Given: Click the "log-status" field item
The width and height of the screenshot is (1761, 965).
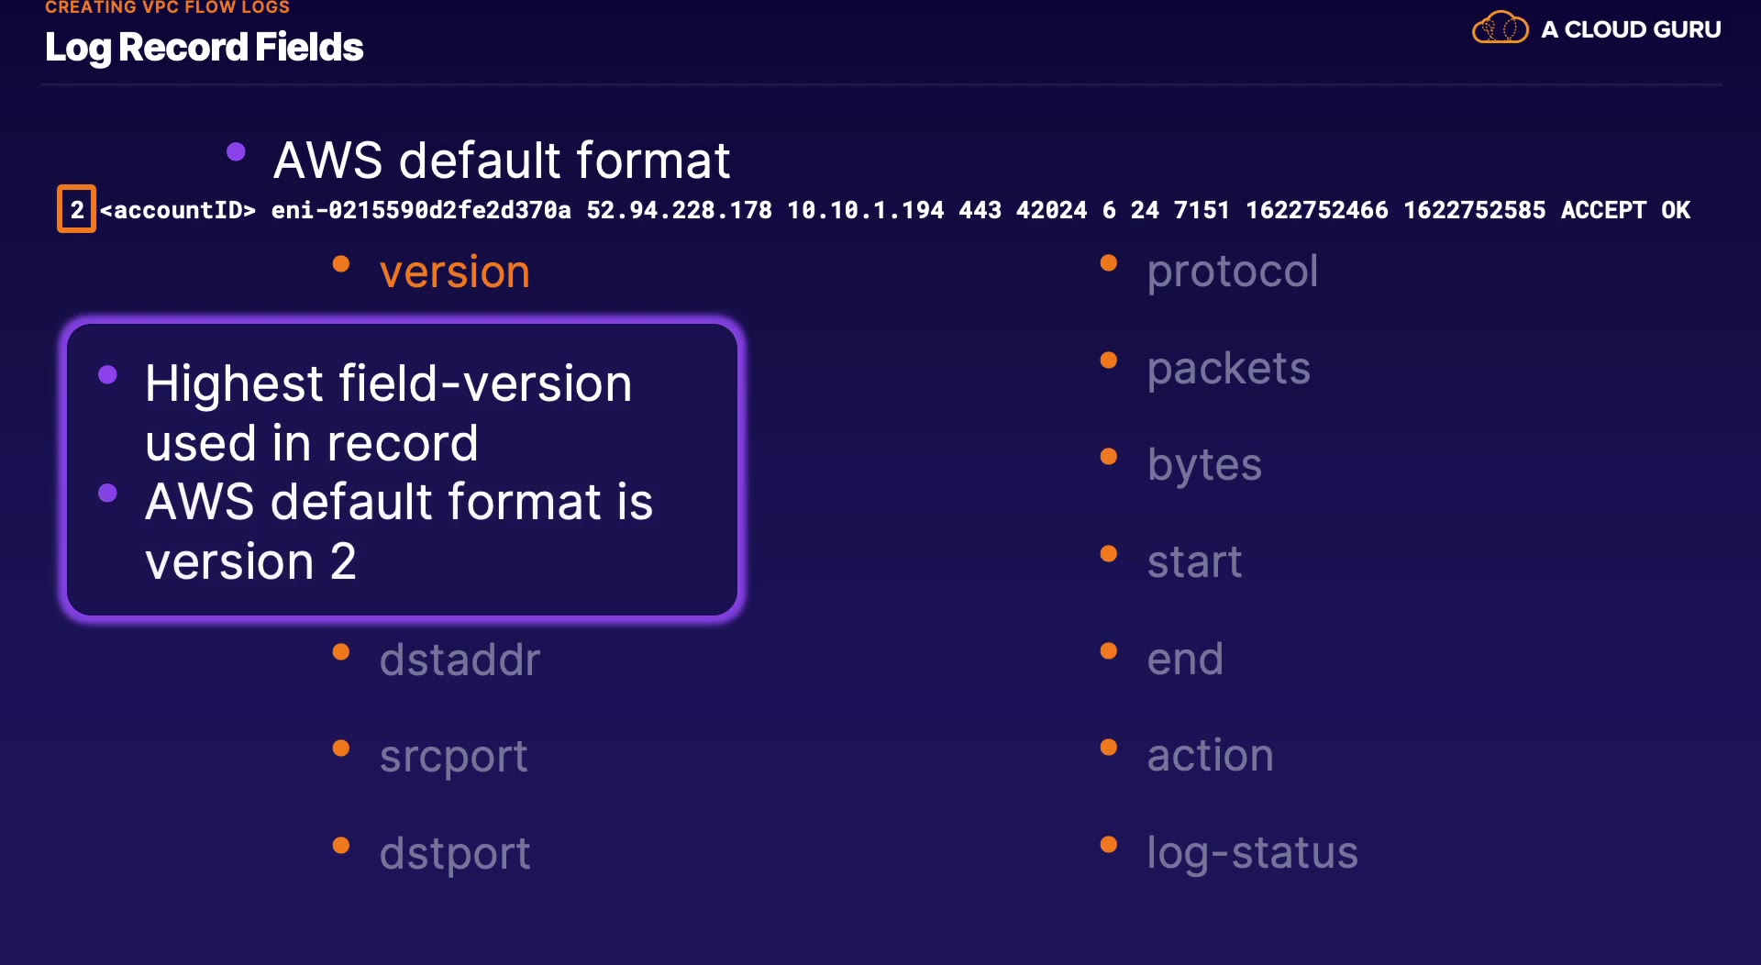Looking at the screenshot, I should point(1252,853).
